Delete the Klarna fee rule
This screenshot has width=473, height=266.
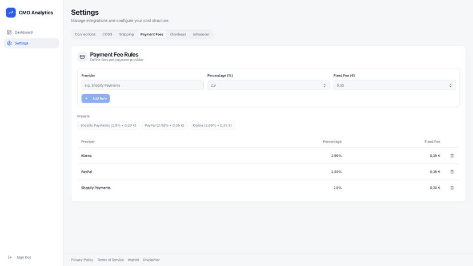coord(452,156)
